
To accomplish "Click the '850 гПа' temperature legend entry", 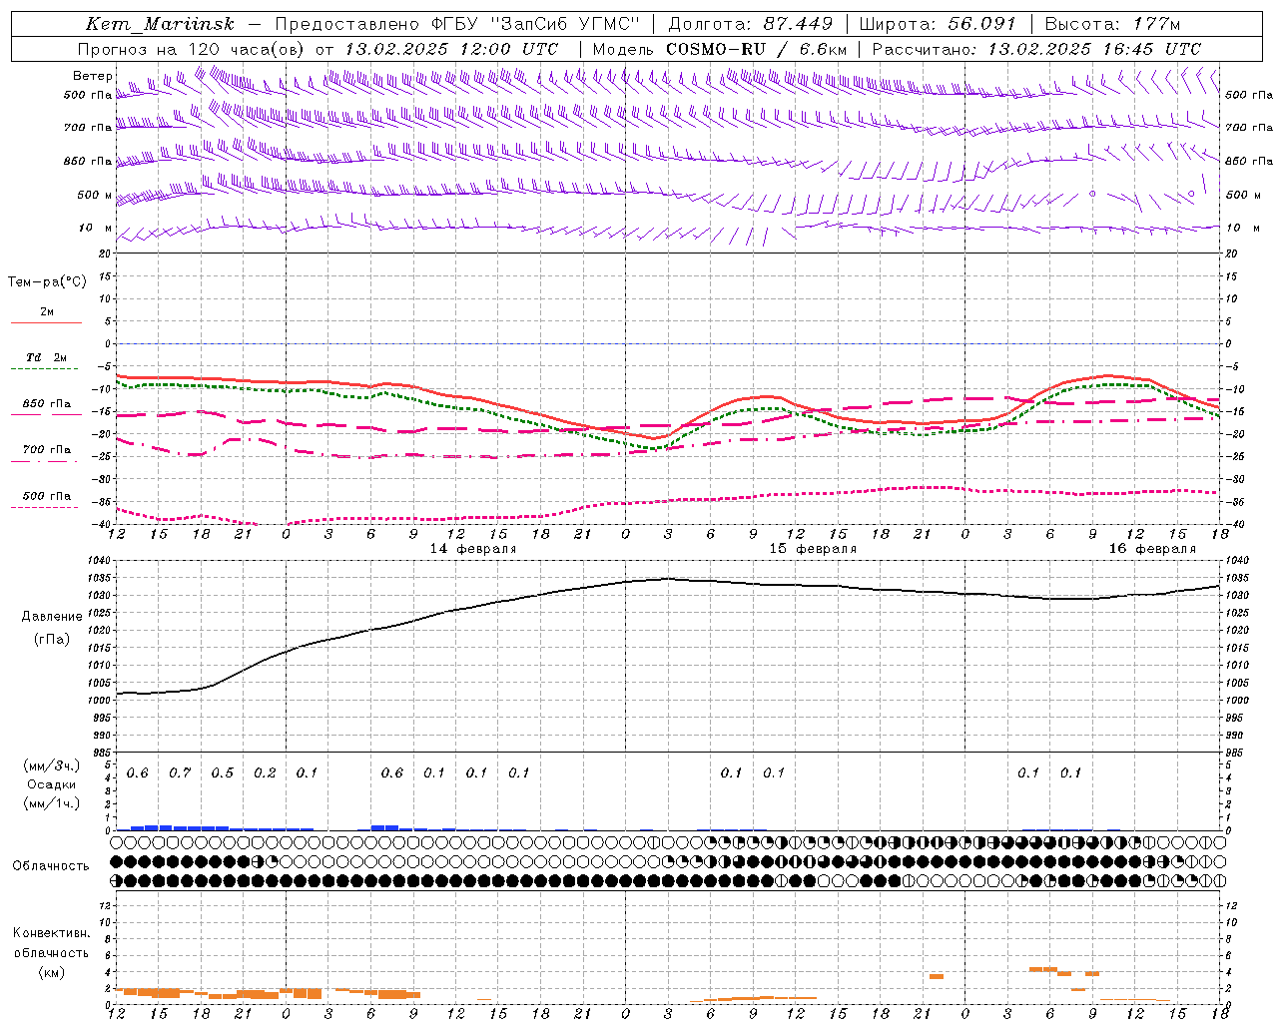I will (x=46, y=404).
